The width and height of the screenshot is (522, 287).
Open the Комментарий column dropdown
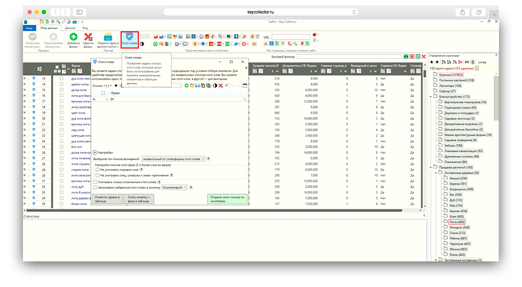click(174, 187)
